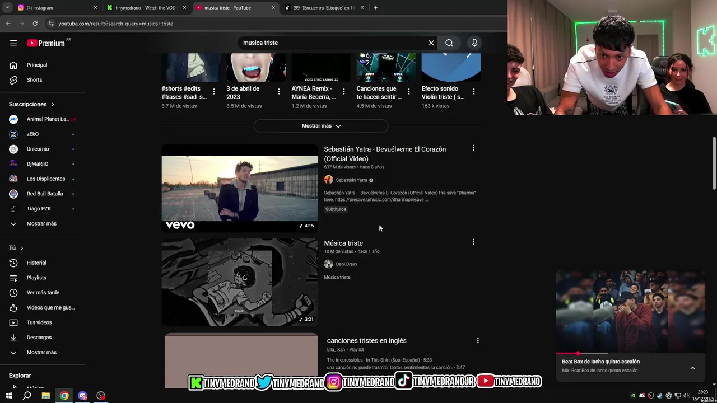Screen dimensions: 717x403
Task: Open Videos que me gustan
Action: (x=43, y=308)
